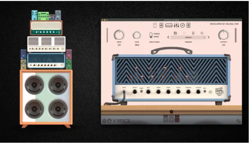Toggle the Stereo/Mono input mode switch

tap(151, 35)
